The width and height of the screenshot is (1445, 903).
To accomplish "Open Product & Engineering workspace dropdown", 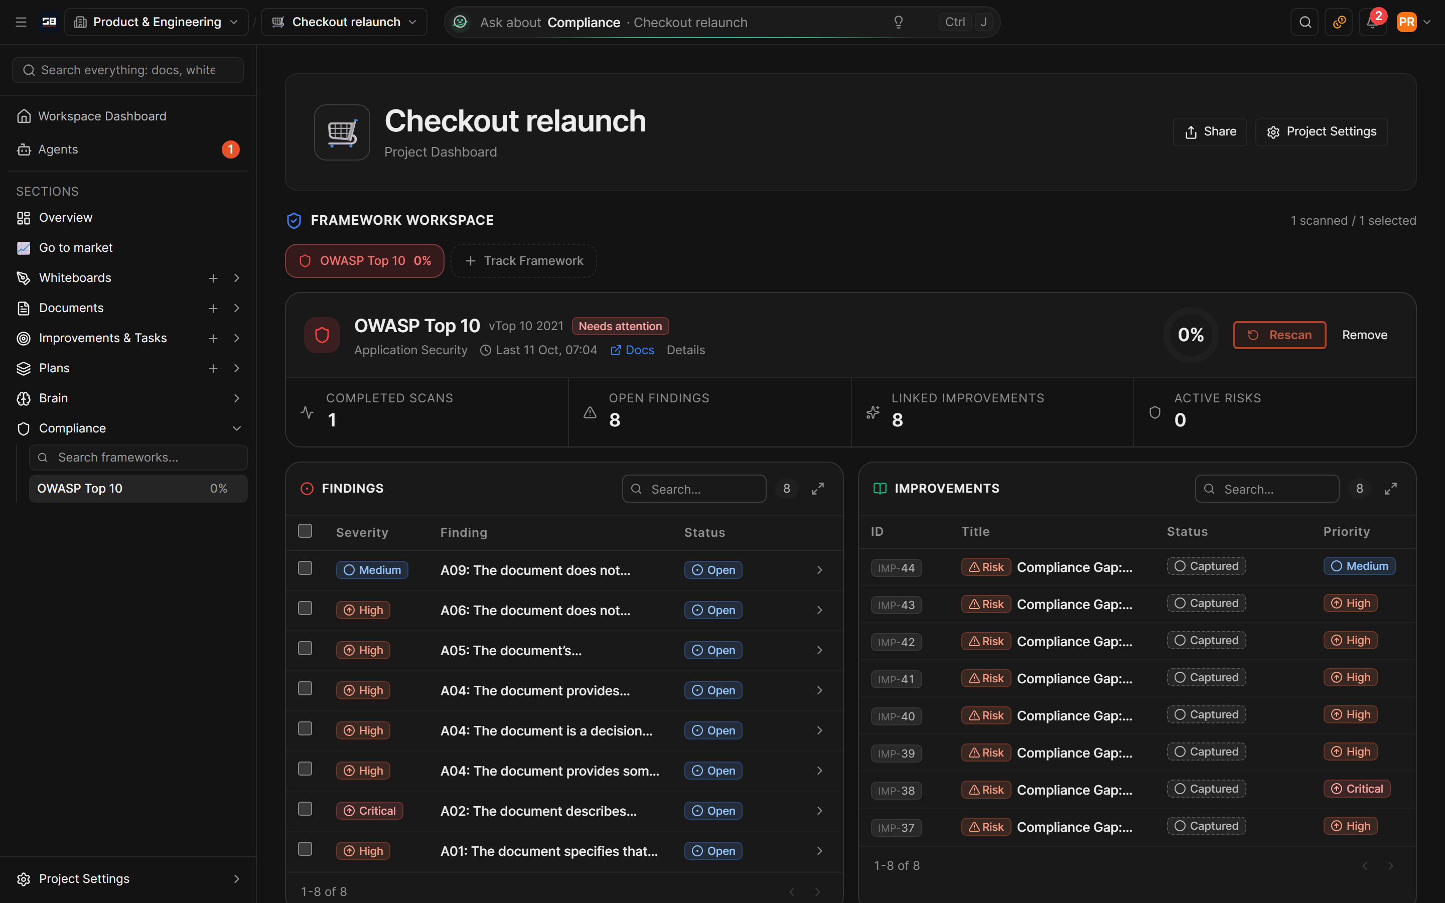I will coord(157,22).
